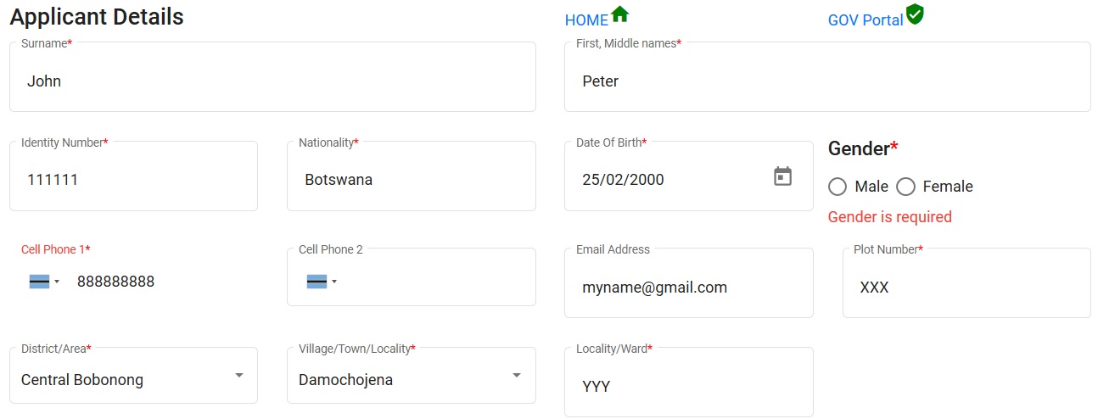Screen dimensions: 1098x419
Task: Click the Cell Phone 1 flag icon
Action: tap(39, 282)
